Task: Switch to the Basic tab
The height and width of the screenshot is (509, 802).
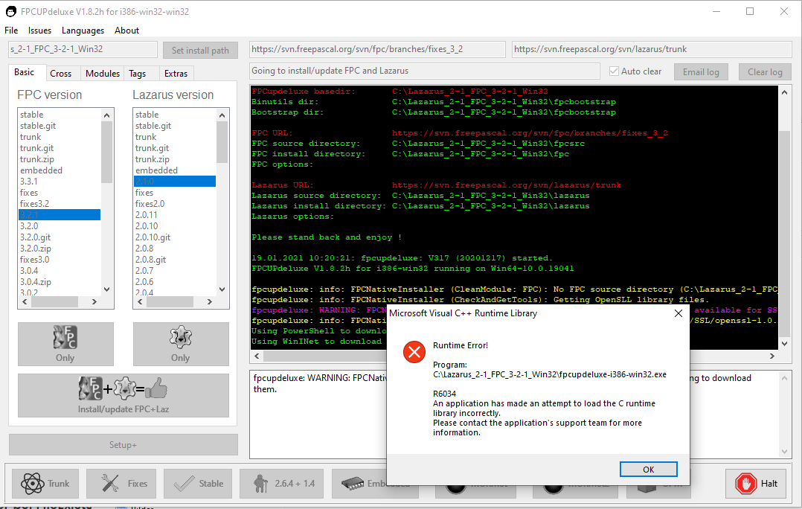Action: pos(25,73)
